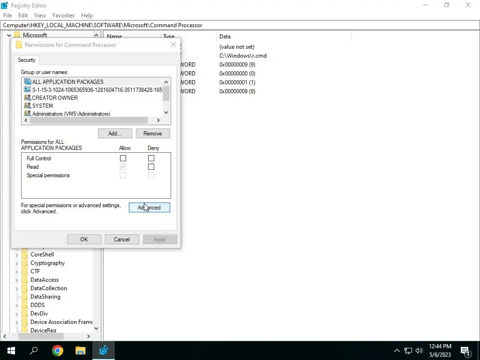Open network status tray icon

[x=408, y=351]
